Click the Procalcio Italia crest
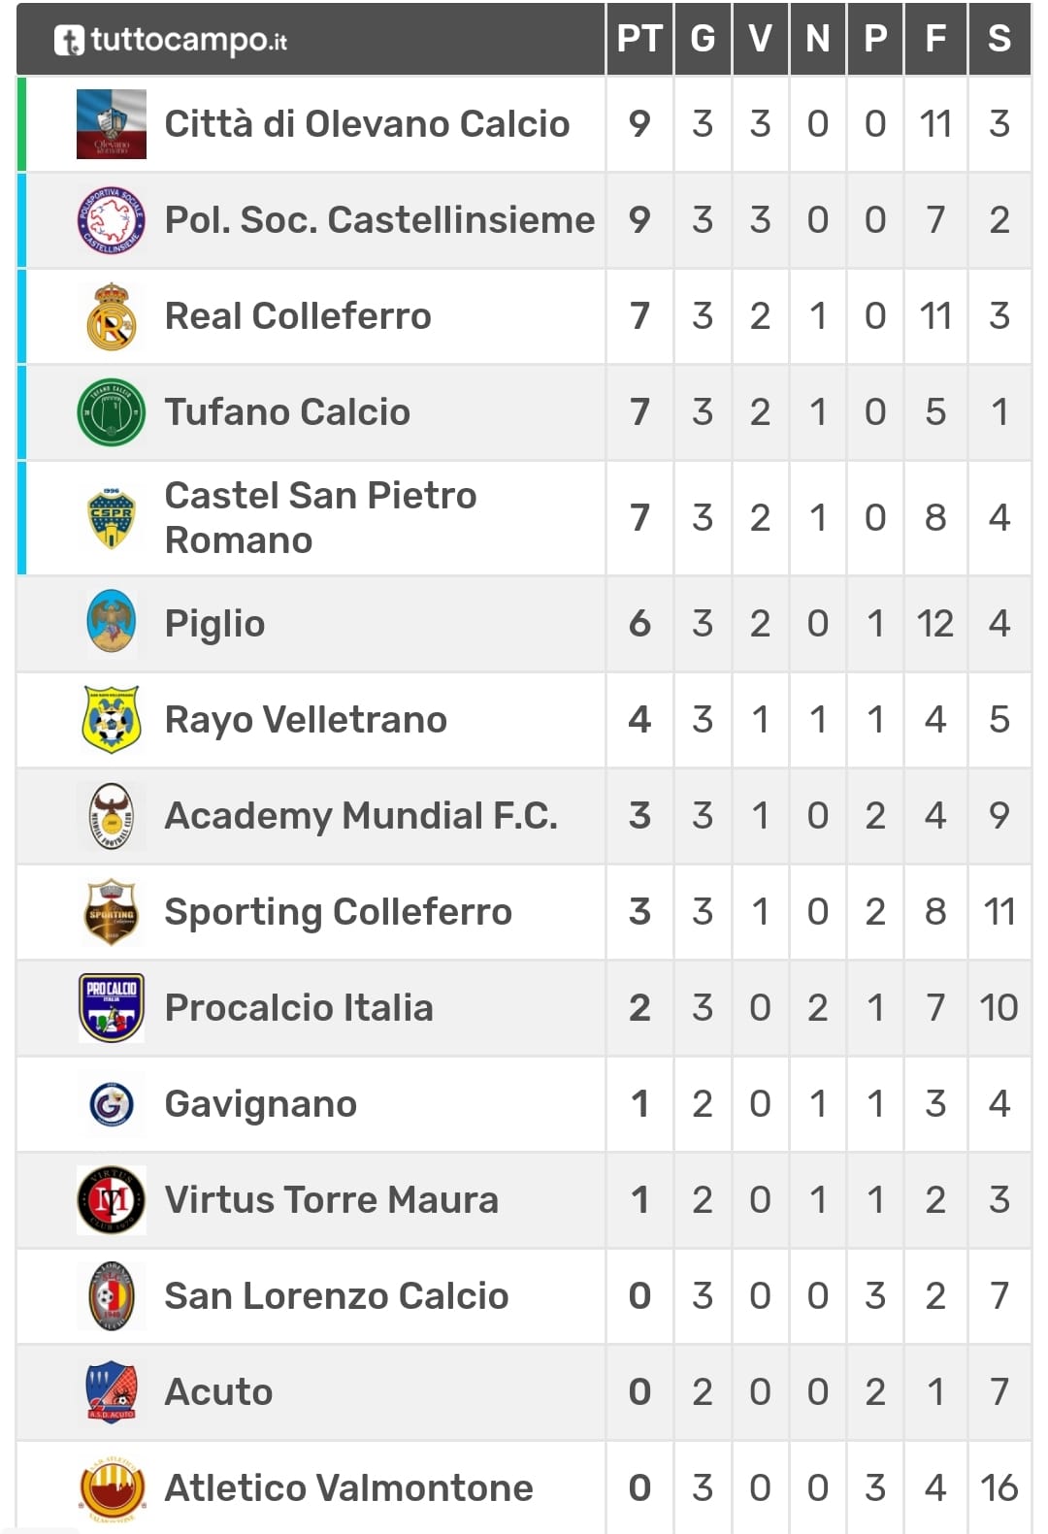This screenshot has height=1534, width=1048. [112, 1007]
